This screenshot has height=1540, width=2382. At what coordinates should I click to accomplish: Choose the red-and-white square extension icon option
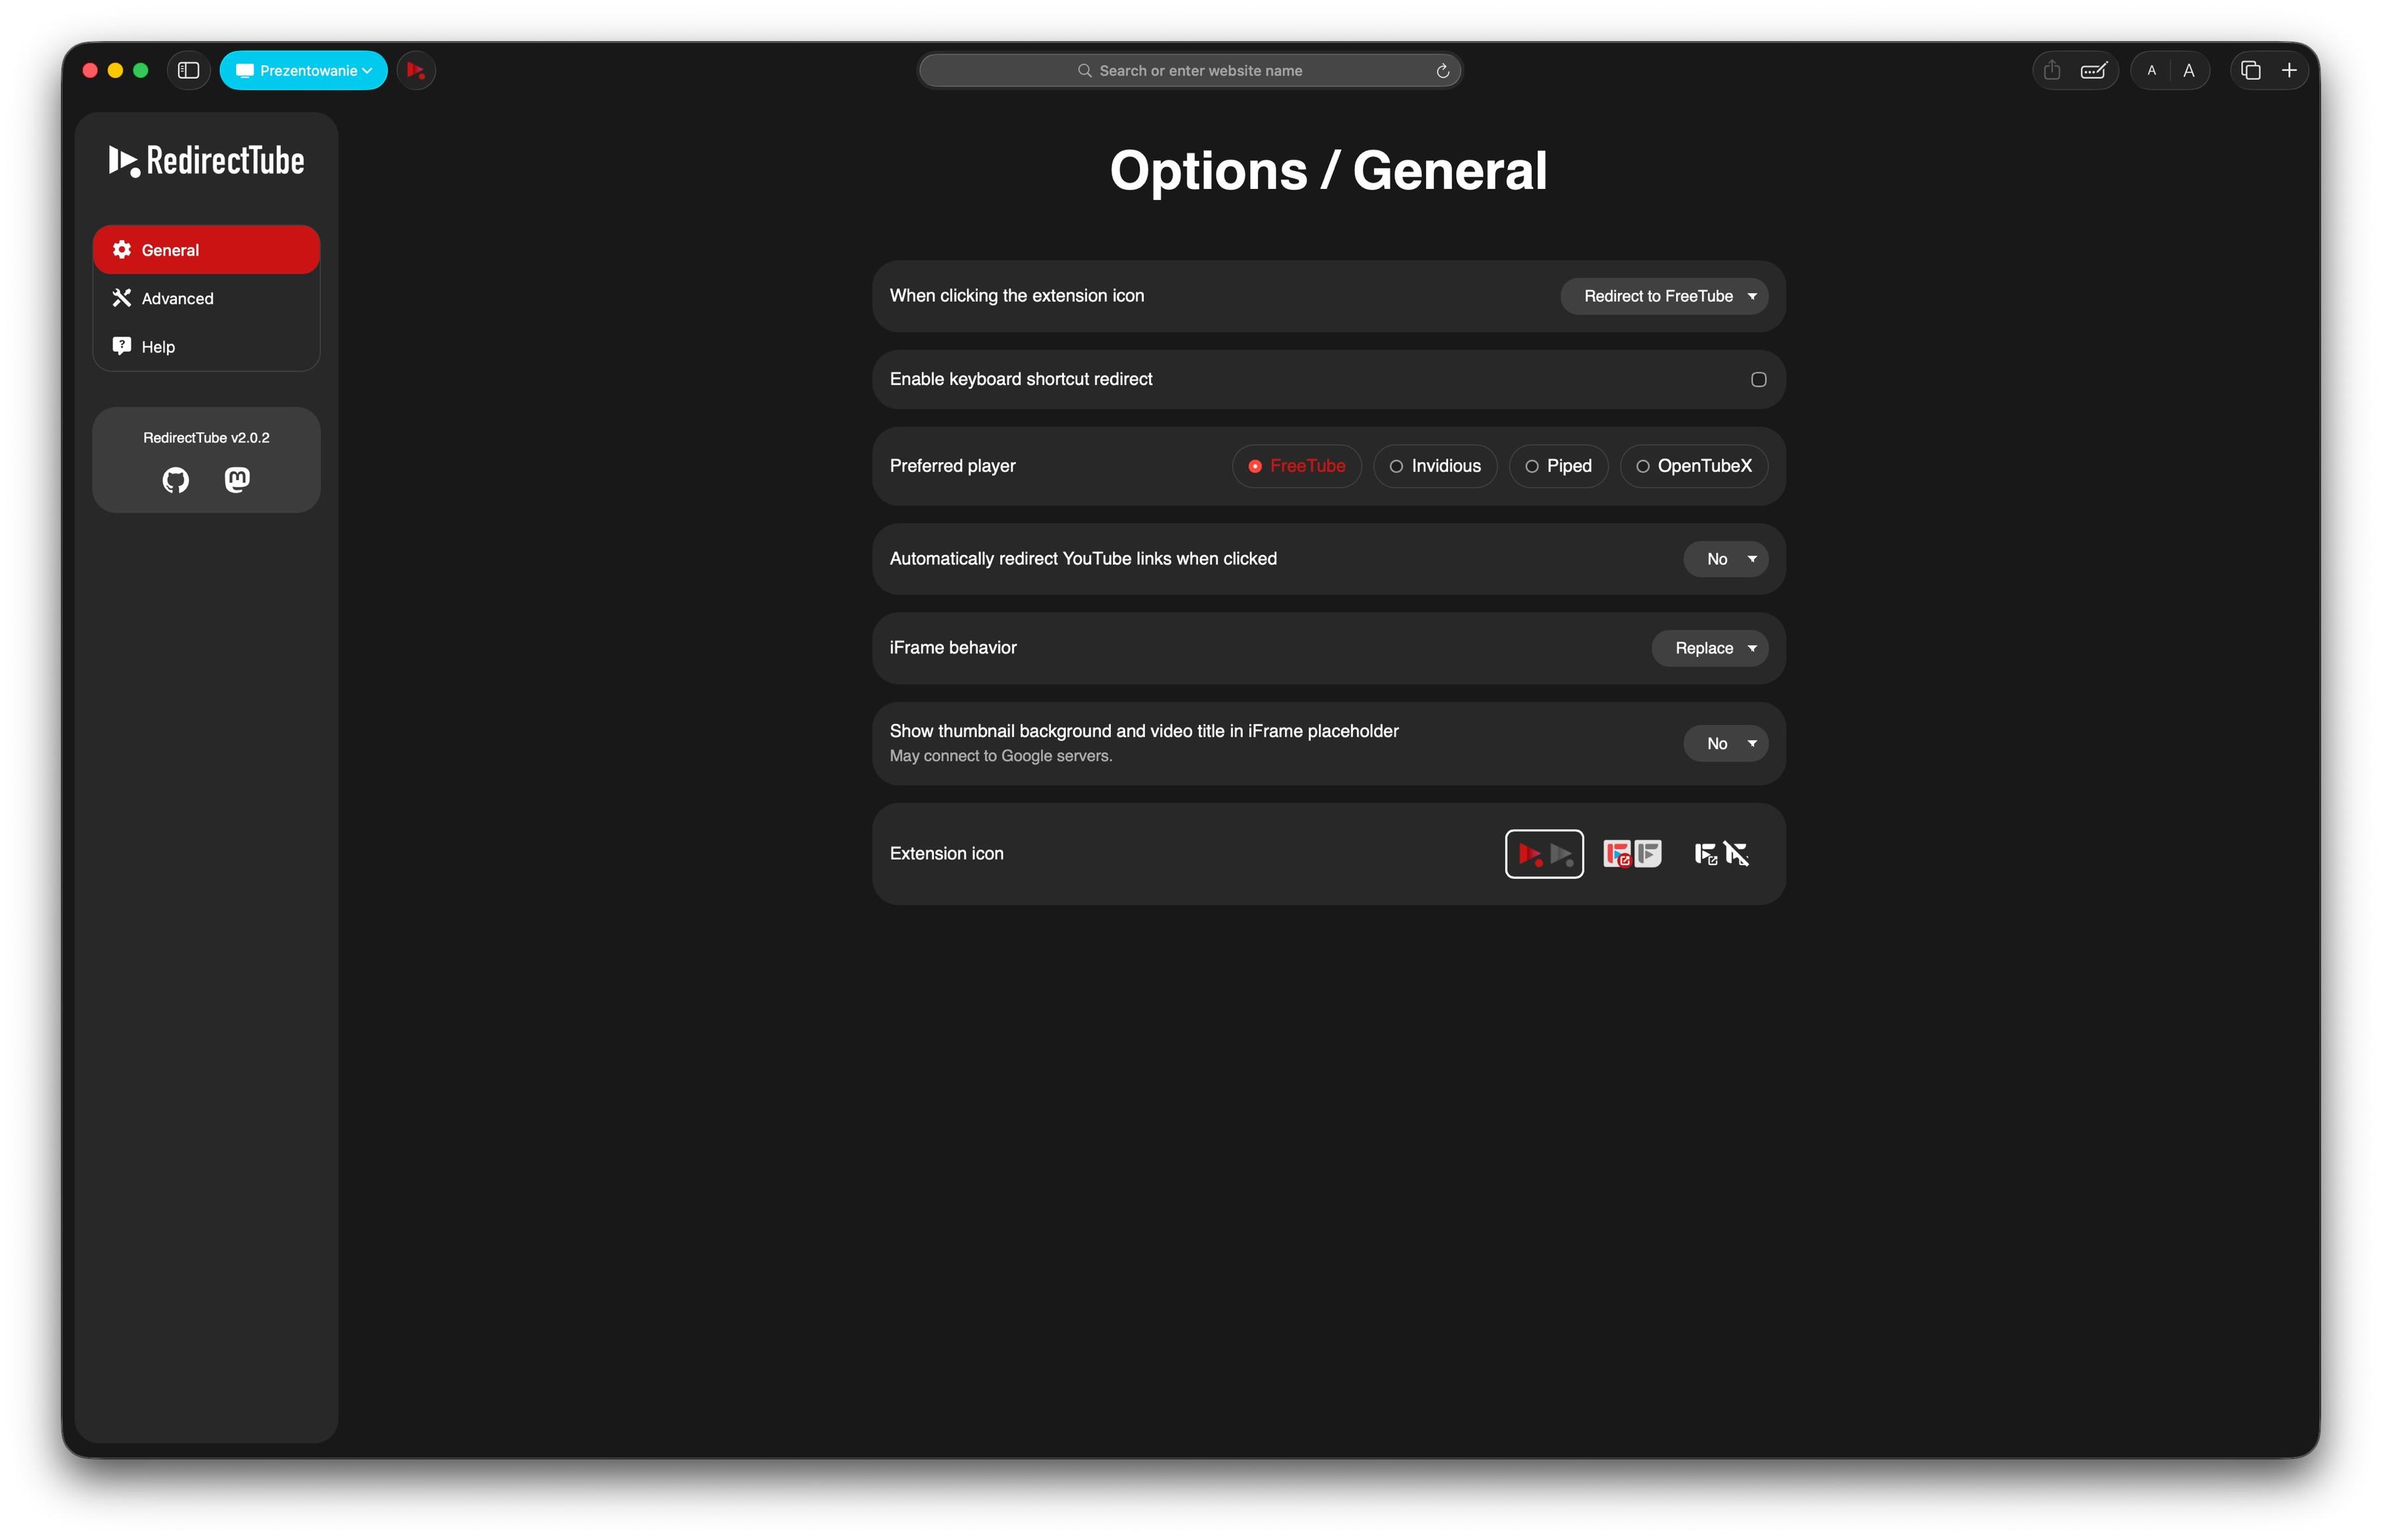pyautogui.click(x=1632, y=853)
